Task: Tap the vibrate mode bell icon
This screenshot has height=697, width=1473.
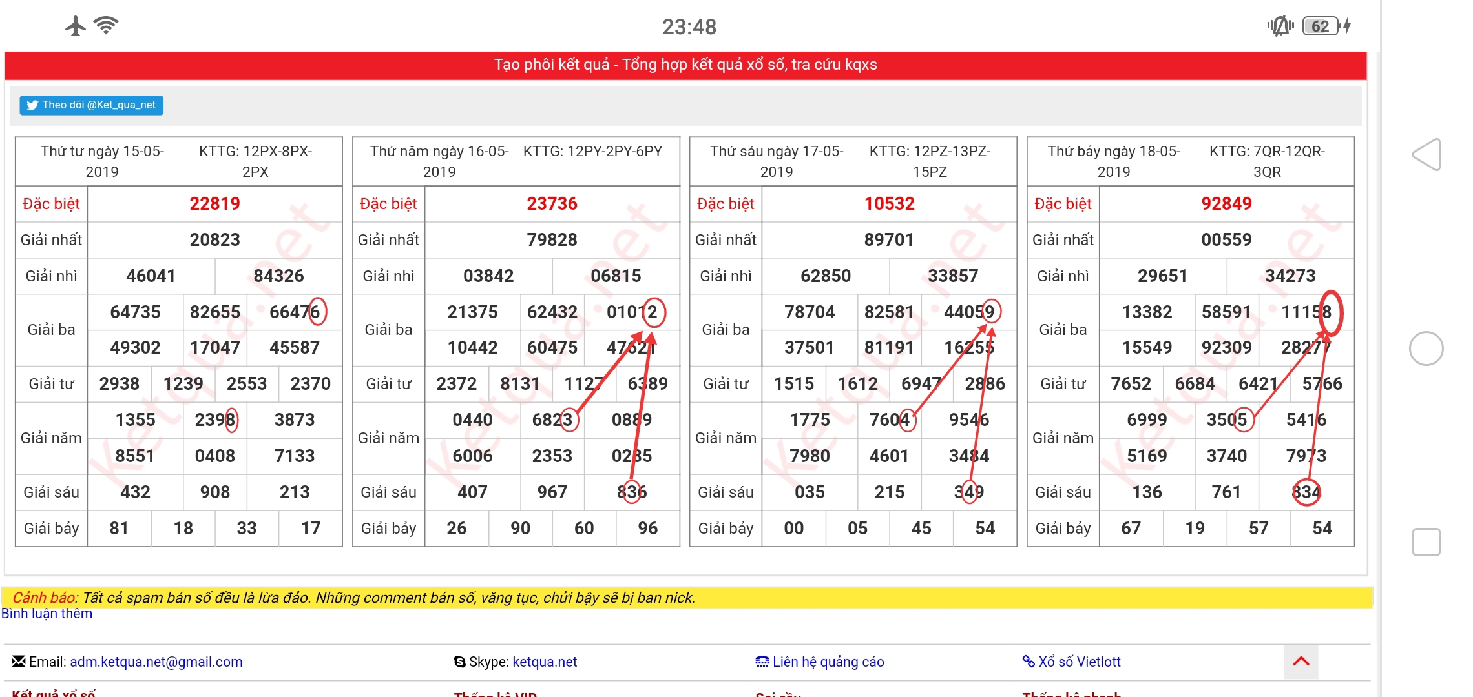Action: 1280,26
